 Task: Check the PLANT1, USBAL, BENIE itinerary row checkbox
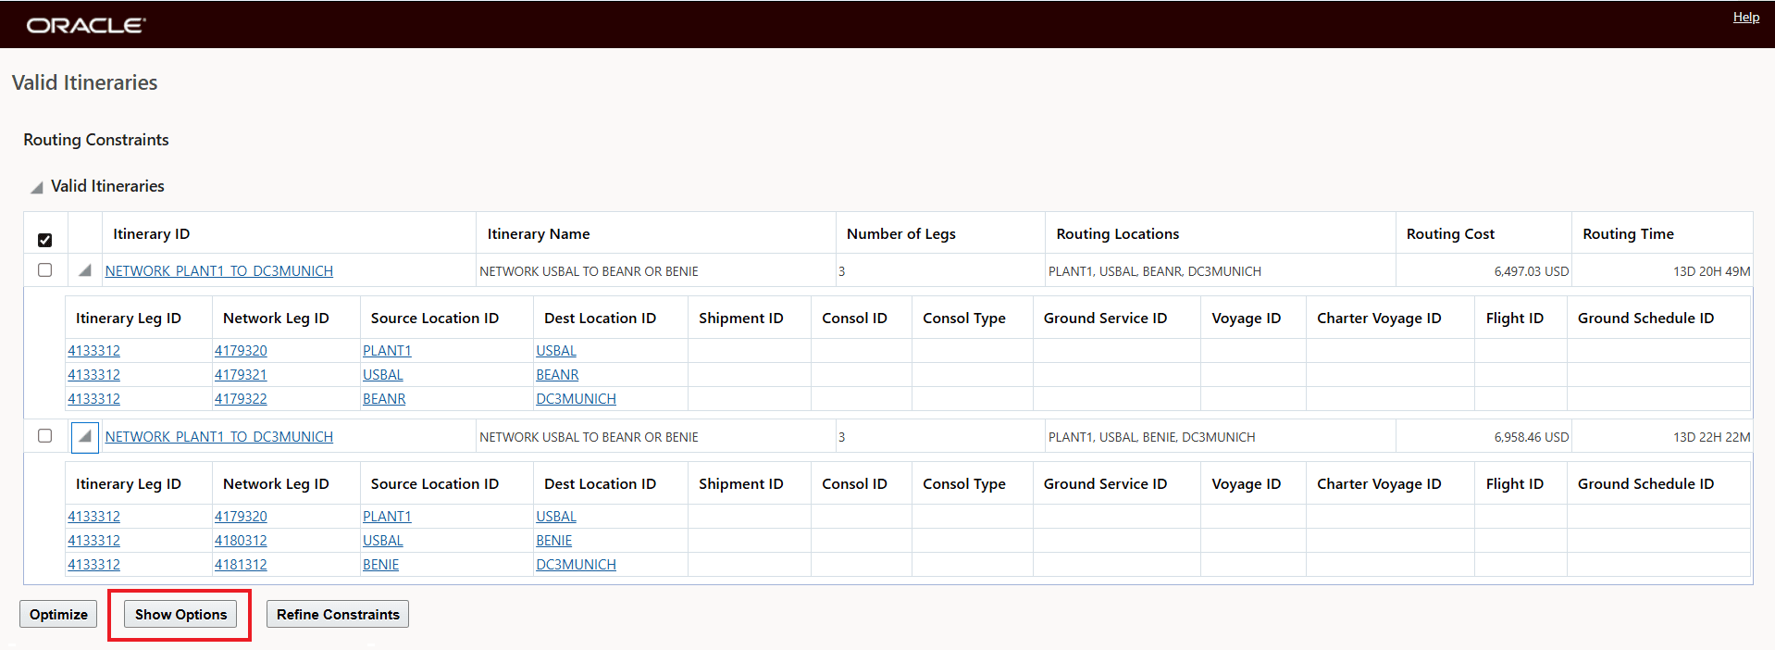pyautogui.click(x=44, y=435)
